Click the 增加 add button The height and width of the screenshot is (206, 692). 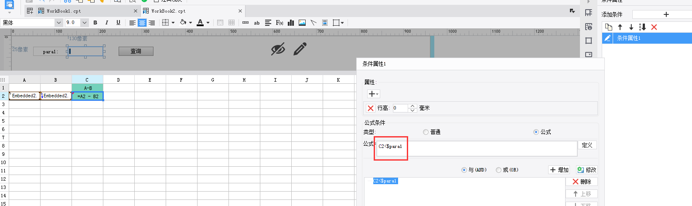click(x=559, y=170)
